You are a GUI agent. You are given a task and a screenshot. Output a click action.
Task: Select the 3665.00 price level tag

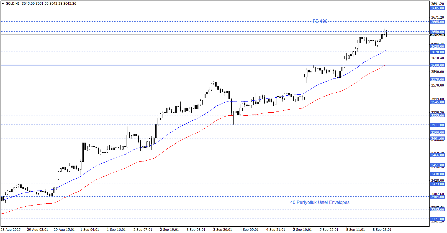click(x=437, y=22)
